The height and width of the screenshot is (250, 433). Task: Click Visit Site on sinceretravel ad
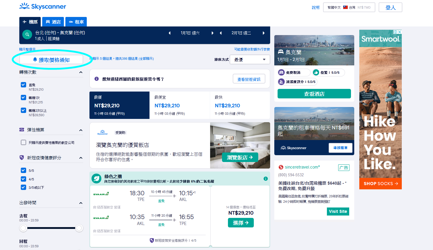(338, 211)
